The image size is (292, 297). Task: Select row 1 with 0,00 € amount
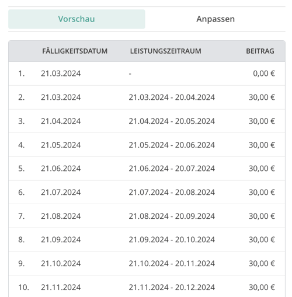[147, 74]
